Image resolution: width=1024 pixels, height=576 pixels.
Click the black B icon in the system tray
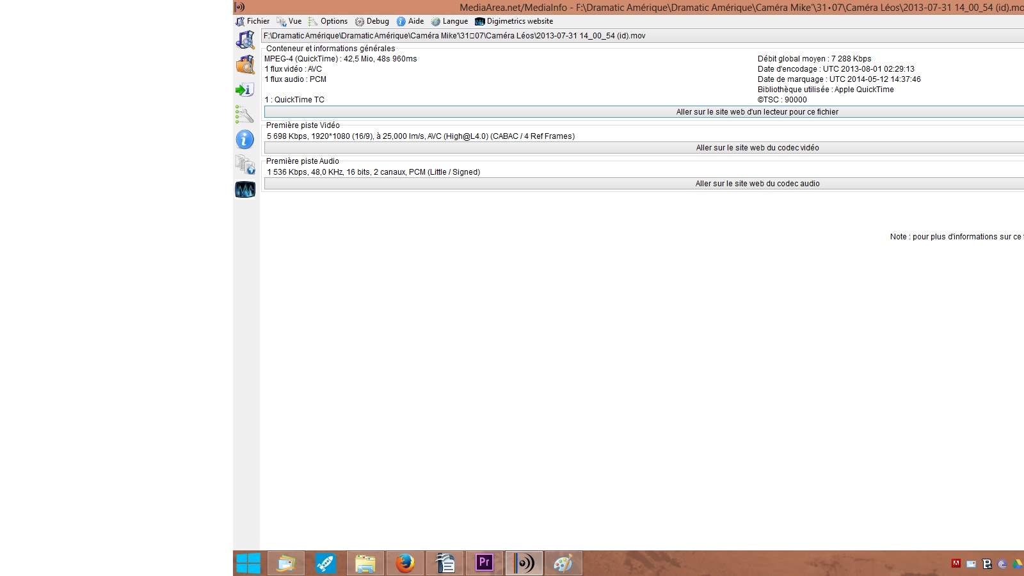click(987, 564)
